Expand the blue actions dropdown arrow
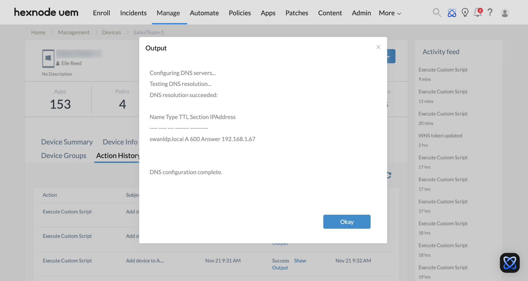528x281 pixels. point(391,56)
